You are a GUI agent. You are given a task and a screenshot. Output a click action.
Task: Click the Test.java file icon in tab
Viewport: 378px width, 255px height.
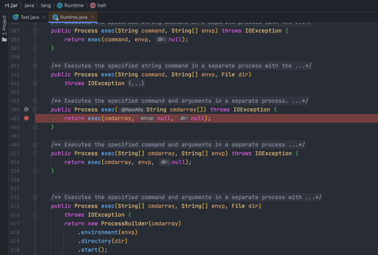[15, 17]
